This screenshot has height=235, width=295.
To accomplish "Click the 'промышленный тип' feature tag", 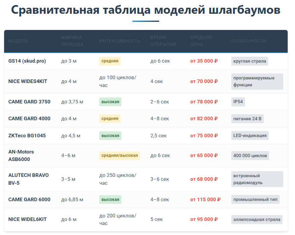I will tap(255, 199).
